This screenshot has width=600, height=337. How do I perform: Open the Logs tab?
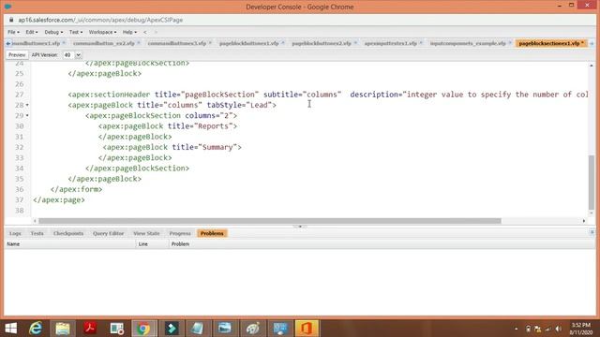(x=15, y=233)
